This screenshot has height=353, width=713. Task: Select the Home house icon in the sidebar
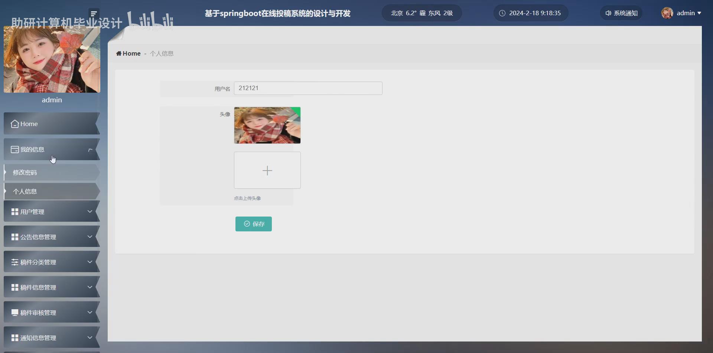(14, 123)
